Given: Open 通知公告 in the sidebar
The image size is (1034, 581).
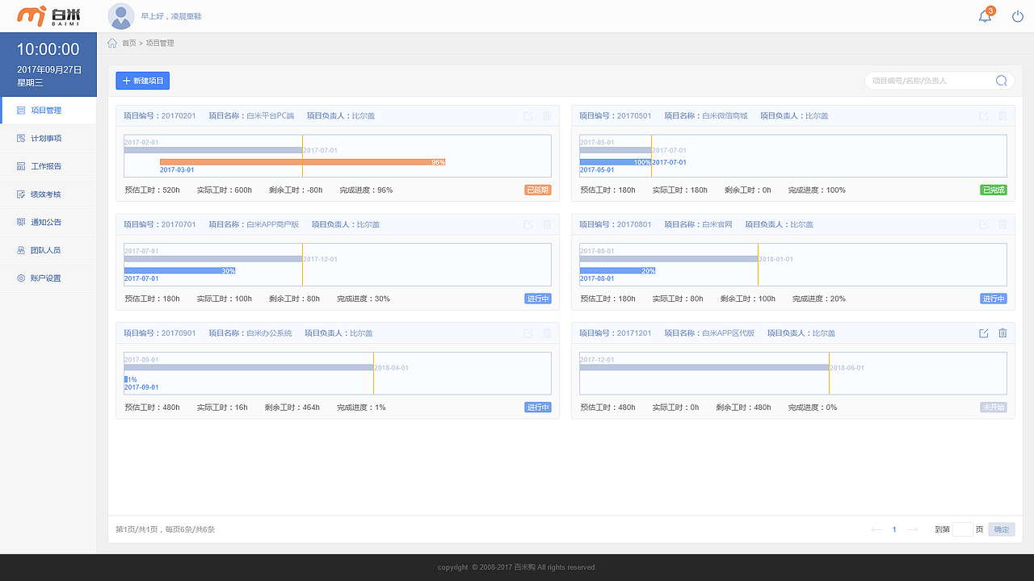Looking at the screenshot, I should 48,222.
